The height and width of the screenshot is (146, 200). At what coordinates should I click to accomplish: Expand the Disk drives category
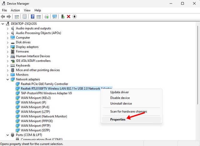(x=7, y=42)
